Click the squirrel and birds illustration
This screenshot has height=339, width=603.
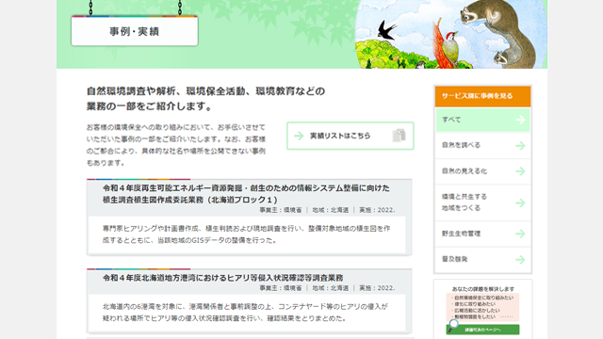pyautogui.click(x=451, y=34)
